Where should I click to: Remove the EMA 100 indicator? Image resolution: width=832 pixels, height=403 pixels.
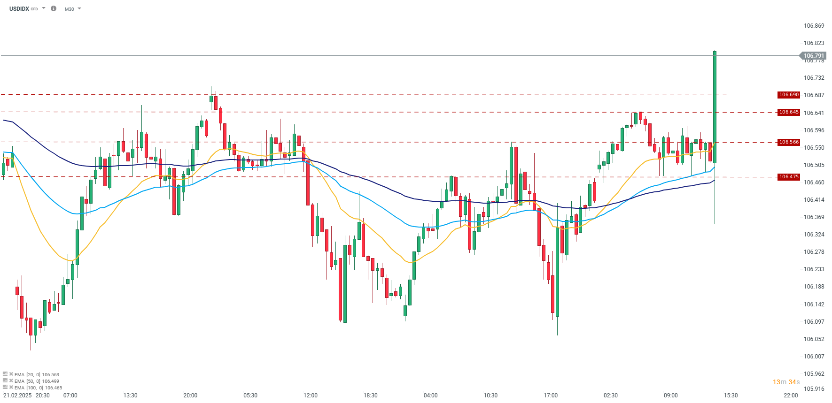11,388
